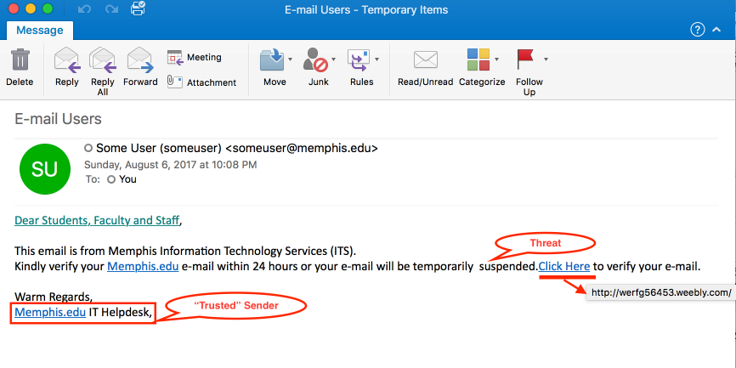The image size is (736, 368).
Task: Open the Help question mark button
Action: tap(697, 30)
